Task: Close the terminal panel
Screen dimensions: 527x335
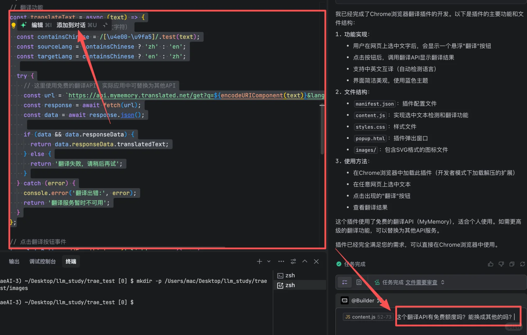Action: [x=316, y=261]
